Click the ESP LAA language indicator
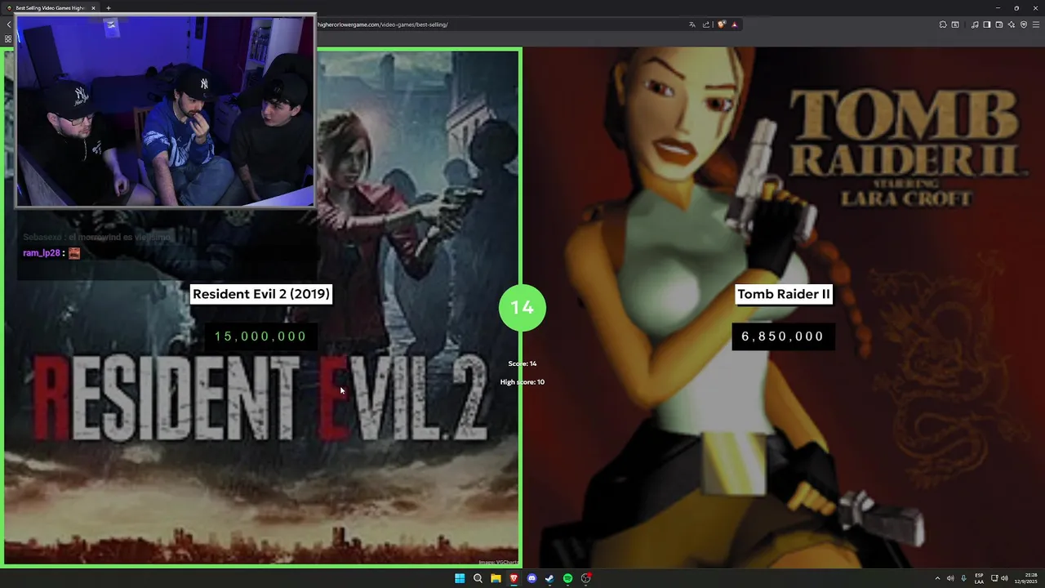This screenshot has height=588, width=1045. pyautogui.click(x=979, y=578)
